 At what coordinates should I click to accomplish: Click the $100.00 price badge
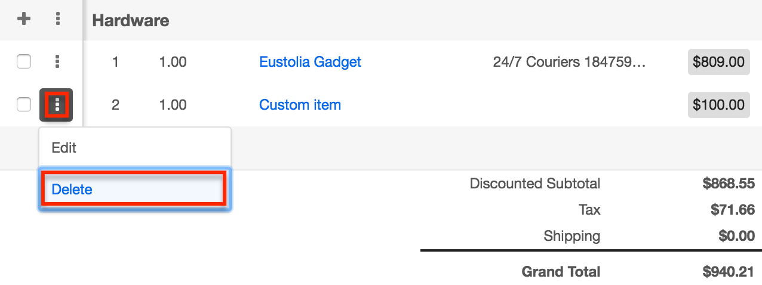(x=718, y=105)
